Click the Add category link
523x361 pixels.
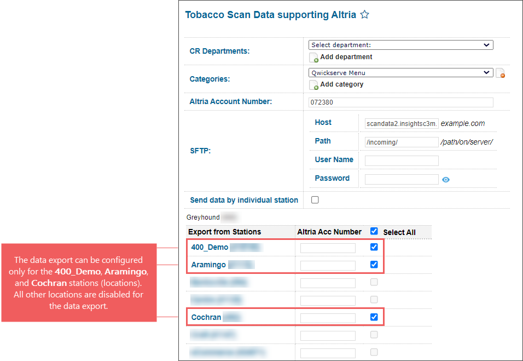(341, 84)
